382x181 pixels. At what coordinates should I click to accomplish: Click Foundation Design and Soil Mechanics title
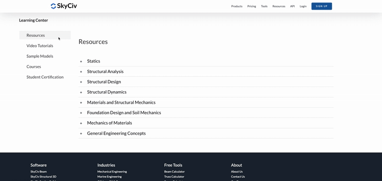(x=124, y=113)
